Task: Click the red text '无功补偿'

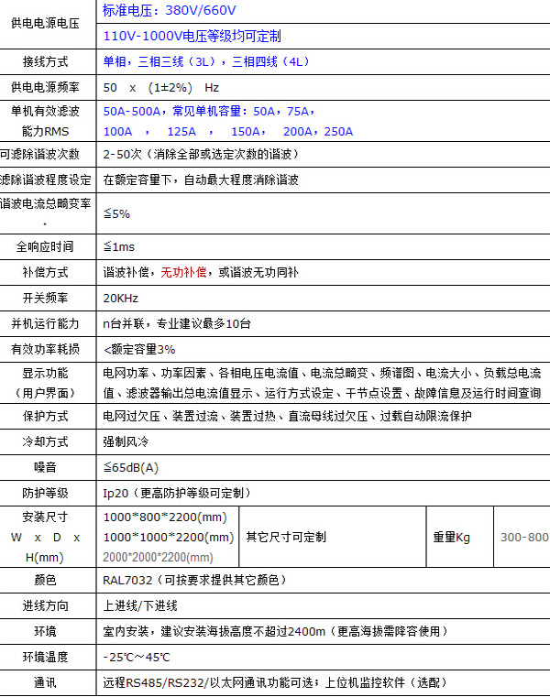Action: (x=183, y=272)
